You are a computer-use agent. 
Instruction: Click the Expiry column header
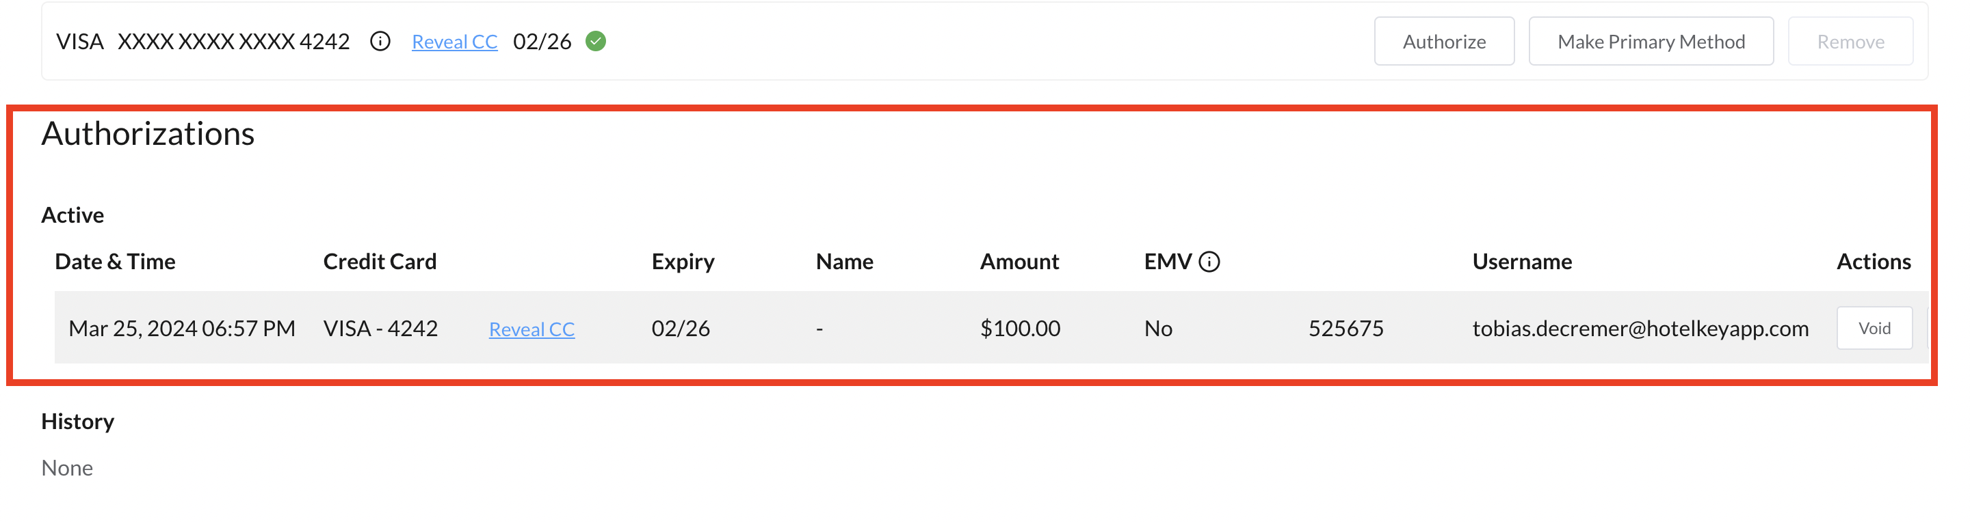tap(682, 262)
